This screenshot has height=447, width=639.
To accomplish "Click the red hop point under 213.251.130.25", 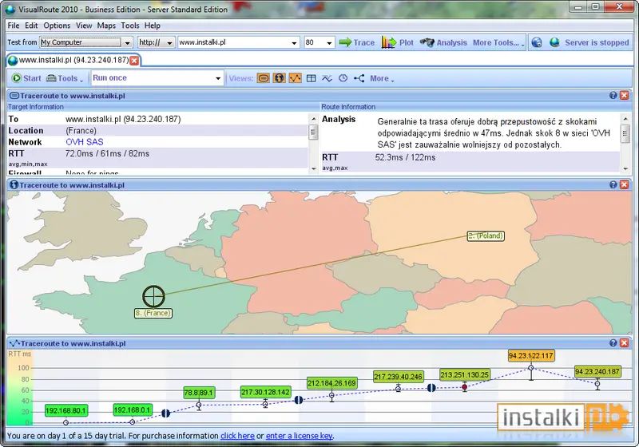I will coord(465,388).
